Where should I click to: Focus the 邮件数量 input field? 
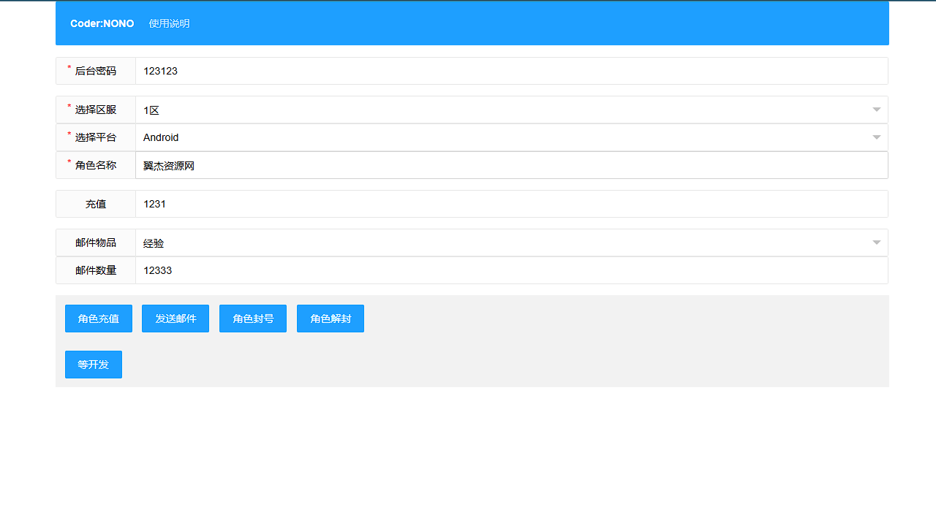coord(511,270)
